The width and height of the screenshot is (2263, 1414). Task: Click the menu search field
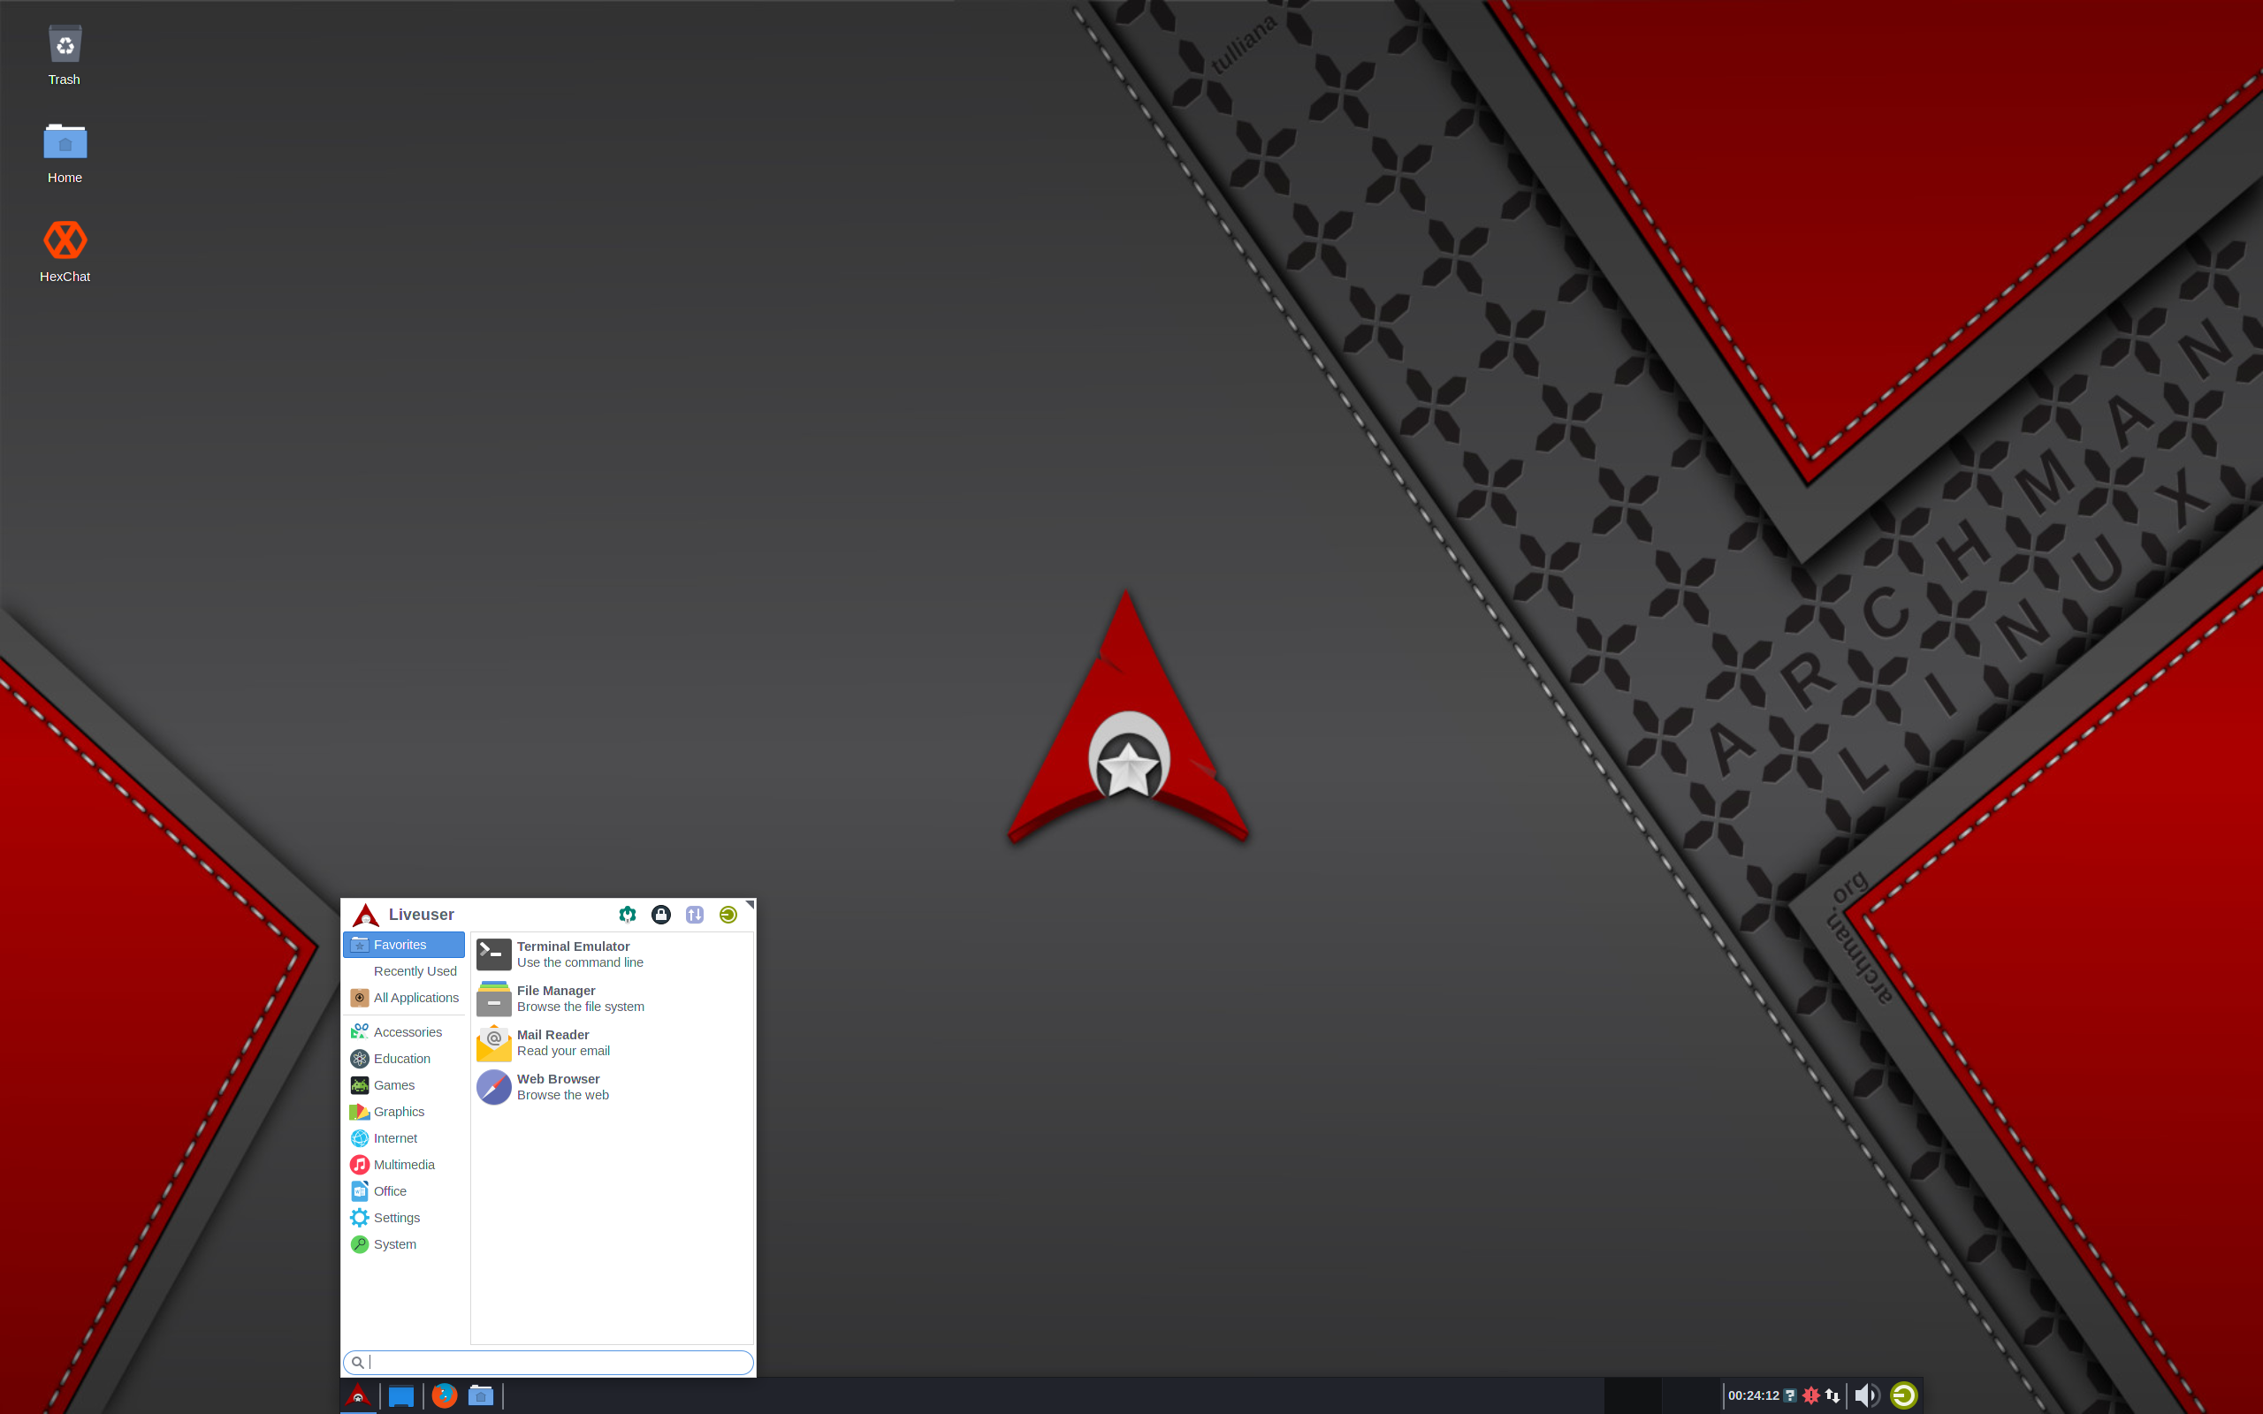[548, 1363]
